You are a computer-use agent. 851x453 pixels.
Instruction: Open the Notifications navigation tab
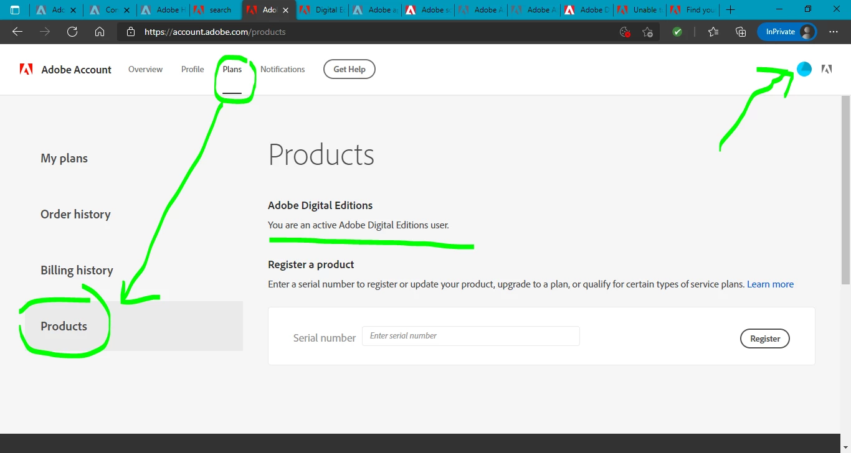click(x=283, y=69)
